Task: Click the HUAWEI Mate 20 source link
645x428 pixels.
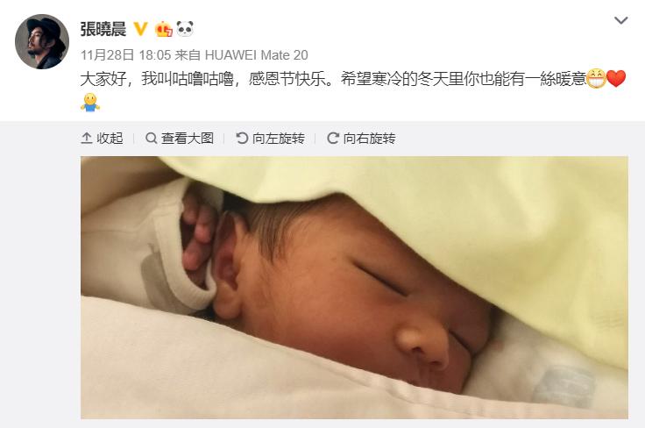Action: 256,54
